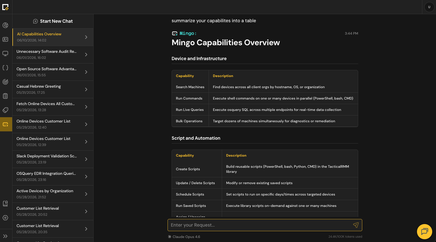
Task: Send the request with paper plane icon
Action: (356, 225)
